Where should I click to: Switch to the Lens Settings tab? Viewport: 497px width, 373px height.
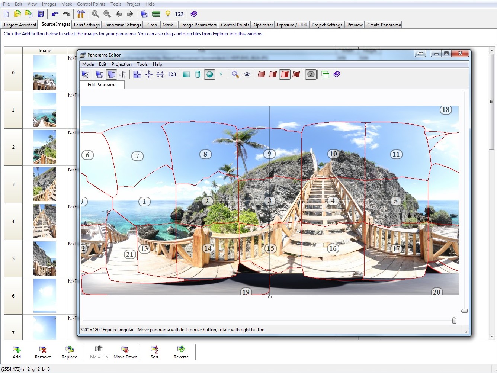pyautogui.click(x=87, y=25)
